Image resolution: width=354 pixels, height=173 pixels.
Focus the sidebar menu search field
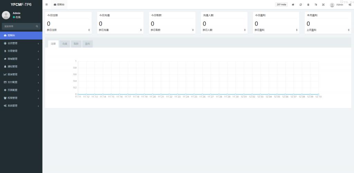click(x=18, y=26)
